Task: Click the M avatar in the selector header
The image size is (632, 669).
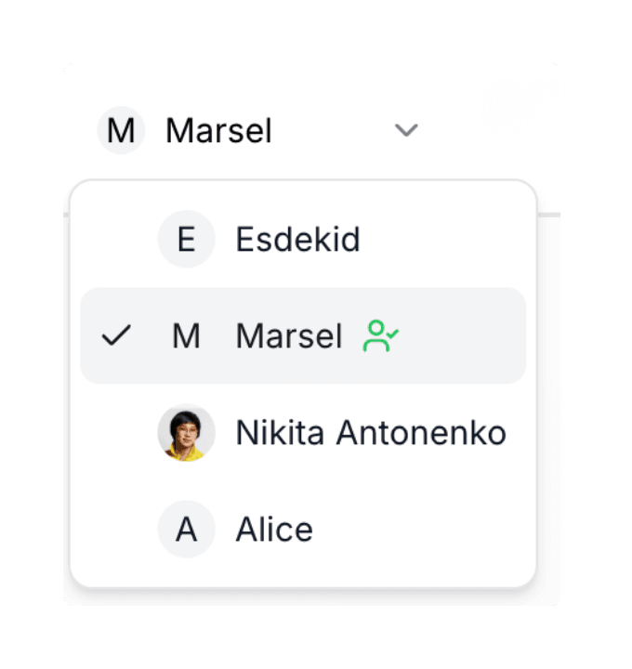Action: (121, 130)
